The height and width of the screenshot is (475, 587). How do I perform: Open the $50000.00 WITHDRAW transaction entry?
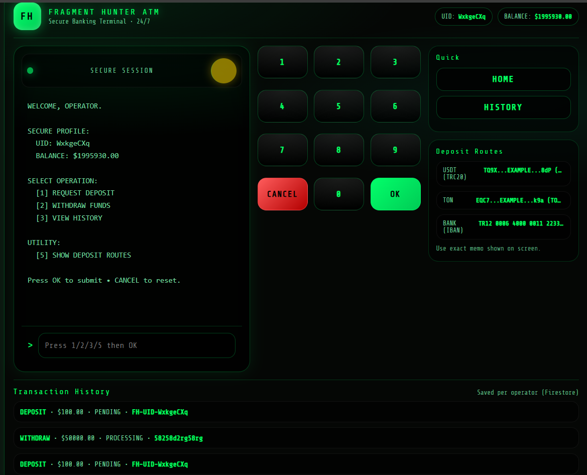[296, 438]
